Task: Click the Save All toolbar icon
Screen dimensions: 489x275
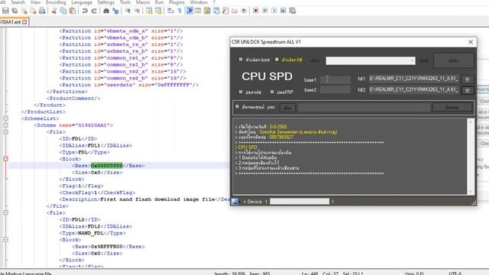Action: coord(15,11)
